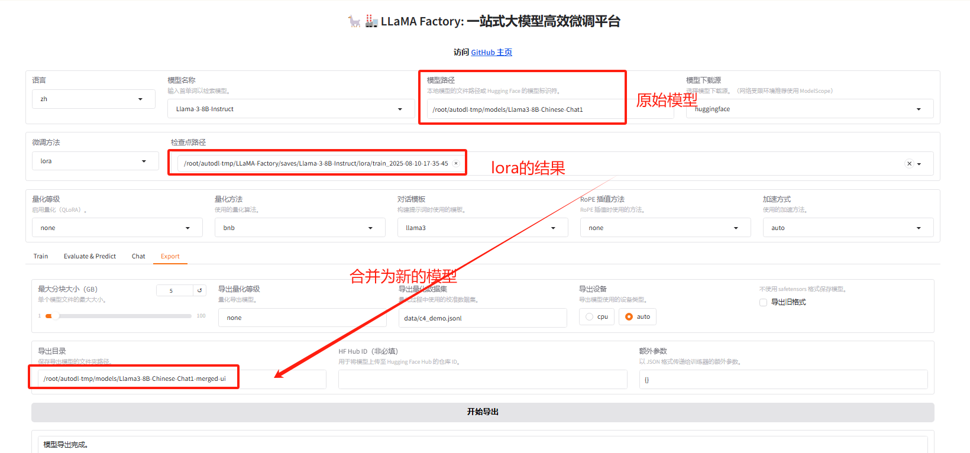Switch to the Train tab
Viewport: 970px width, 453px height.
click(x=41, y=256)
